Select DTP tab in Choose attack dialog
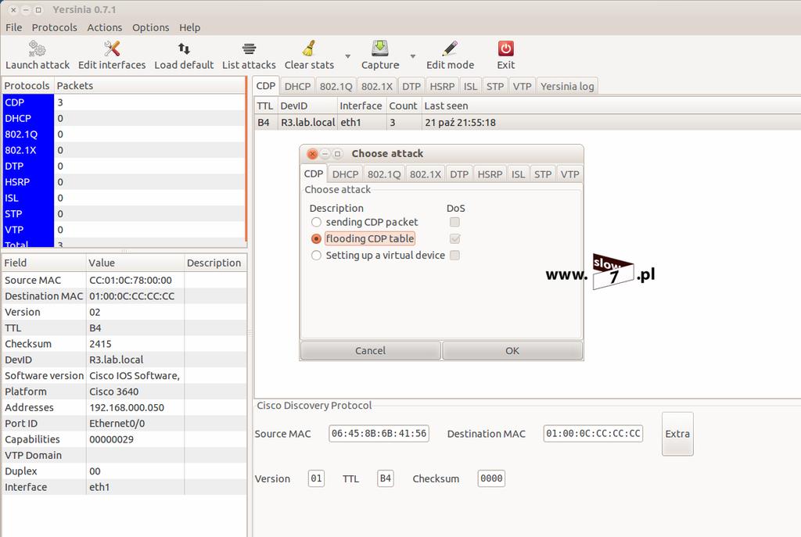The width and height of the screenshot is (801, 537). point(459,174)
